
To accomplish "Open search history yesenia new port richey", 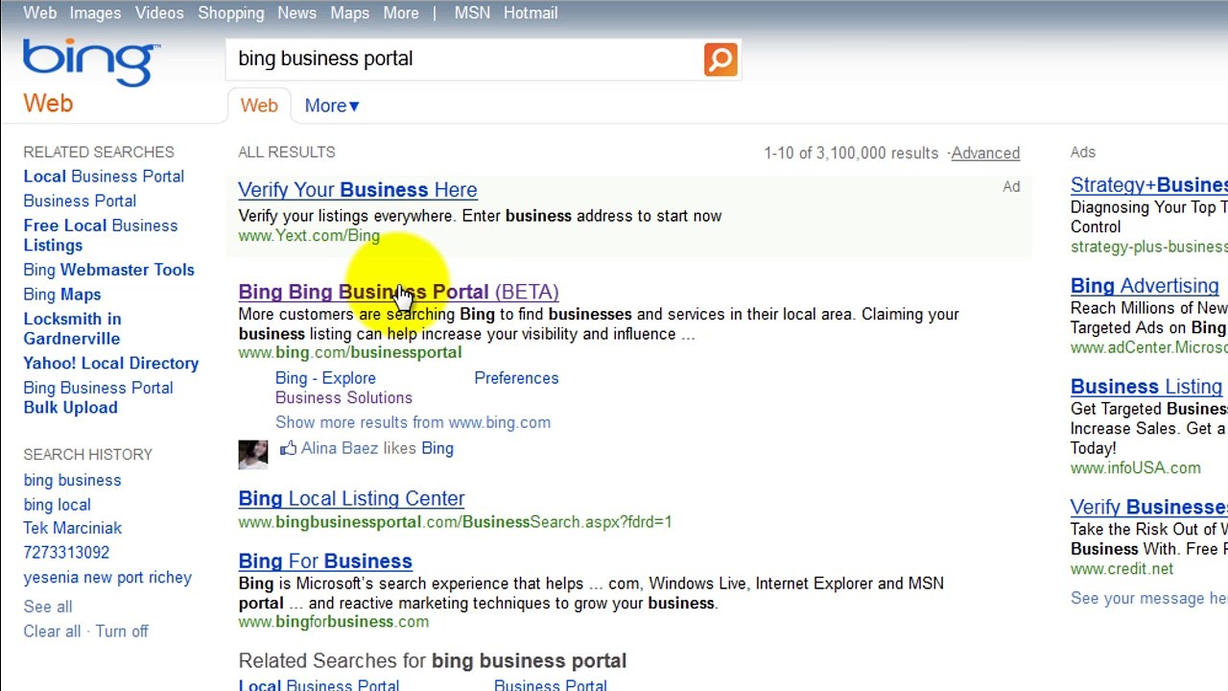I will point(107,578).
